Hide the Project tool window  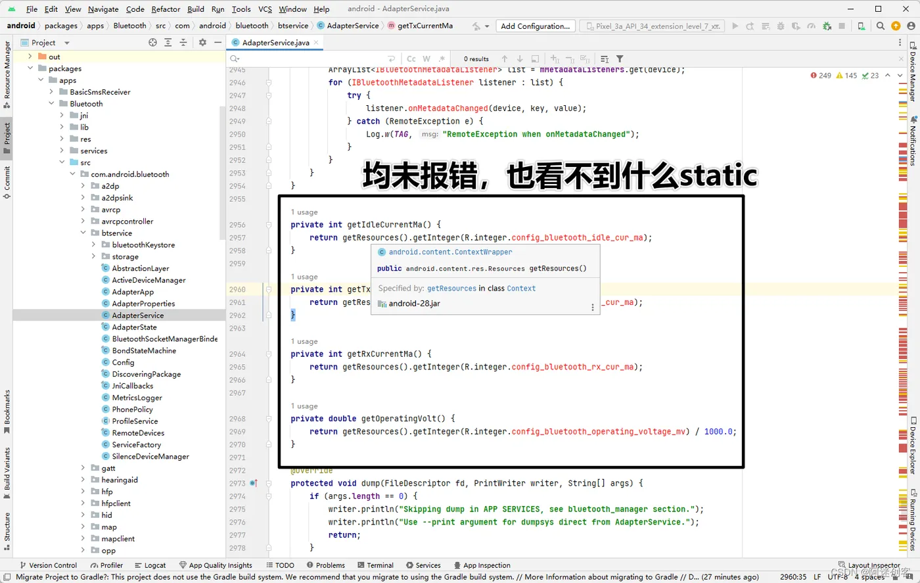pyautogui.click(x=218, y=42)
